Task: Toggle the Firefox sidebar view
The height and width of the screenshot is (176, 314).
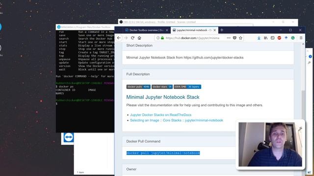Action: click(x=273, y=38)
